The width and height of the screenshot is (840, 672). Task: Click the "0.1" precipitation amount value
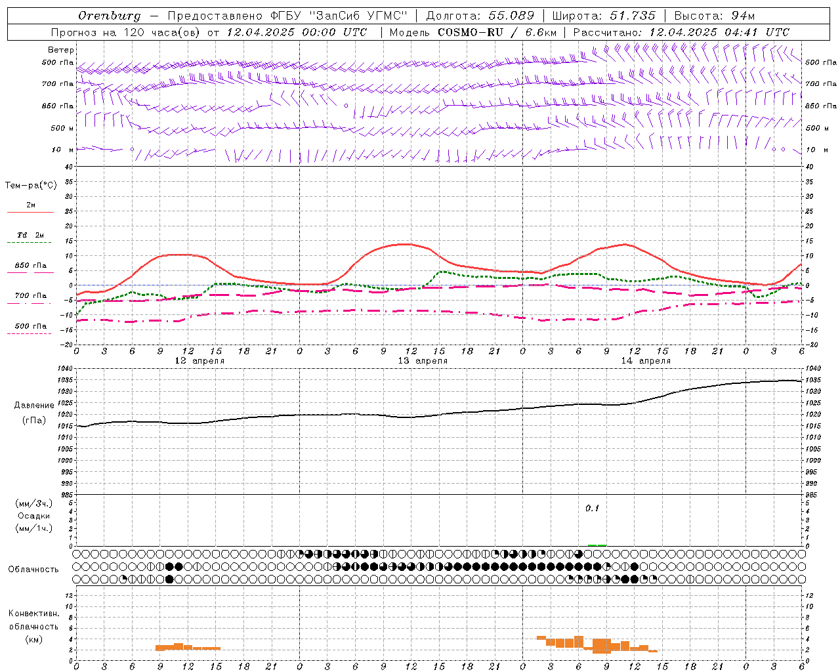(x=593, y=509)
